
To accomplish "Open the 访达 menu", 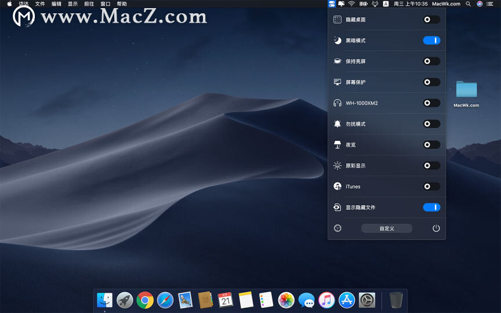I will [x=24, y=4].
